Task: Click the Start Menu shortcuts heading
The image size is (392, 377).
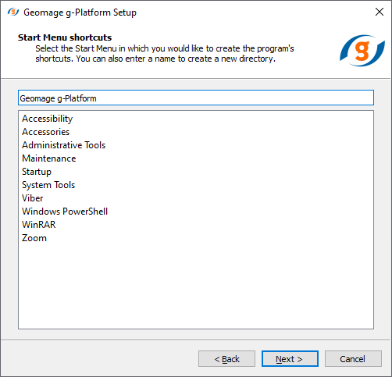Action: [65, 37]
